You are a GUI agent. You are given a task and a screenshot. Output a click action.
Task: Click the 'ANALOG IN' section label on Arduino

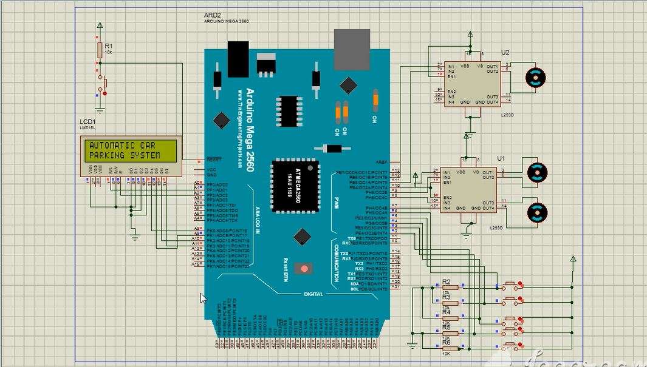click(258, 221)
